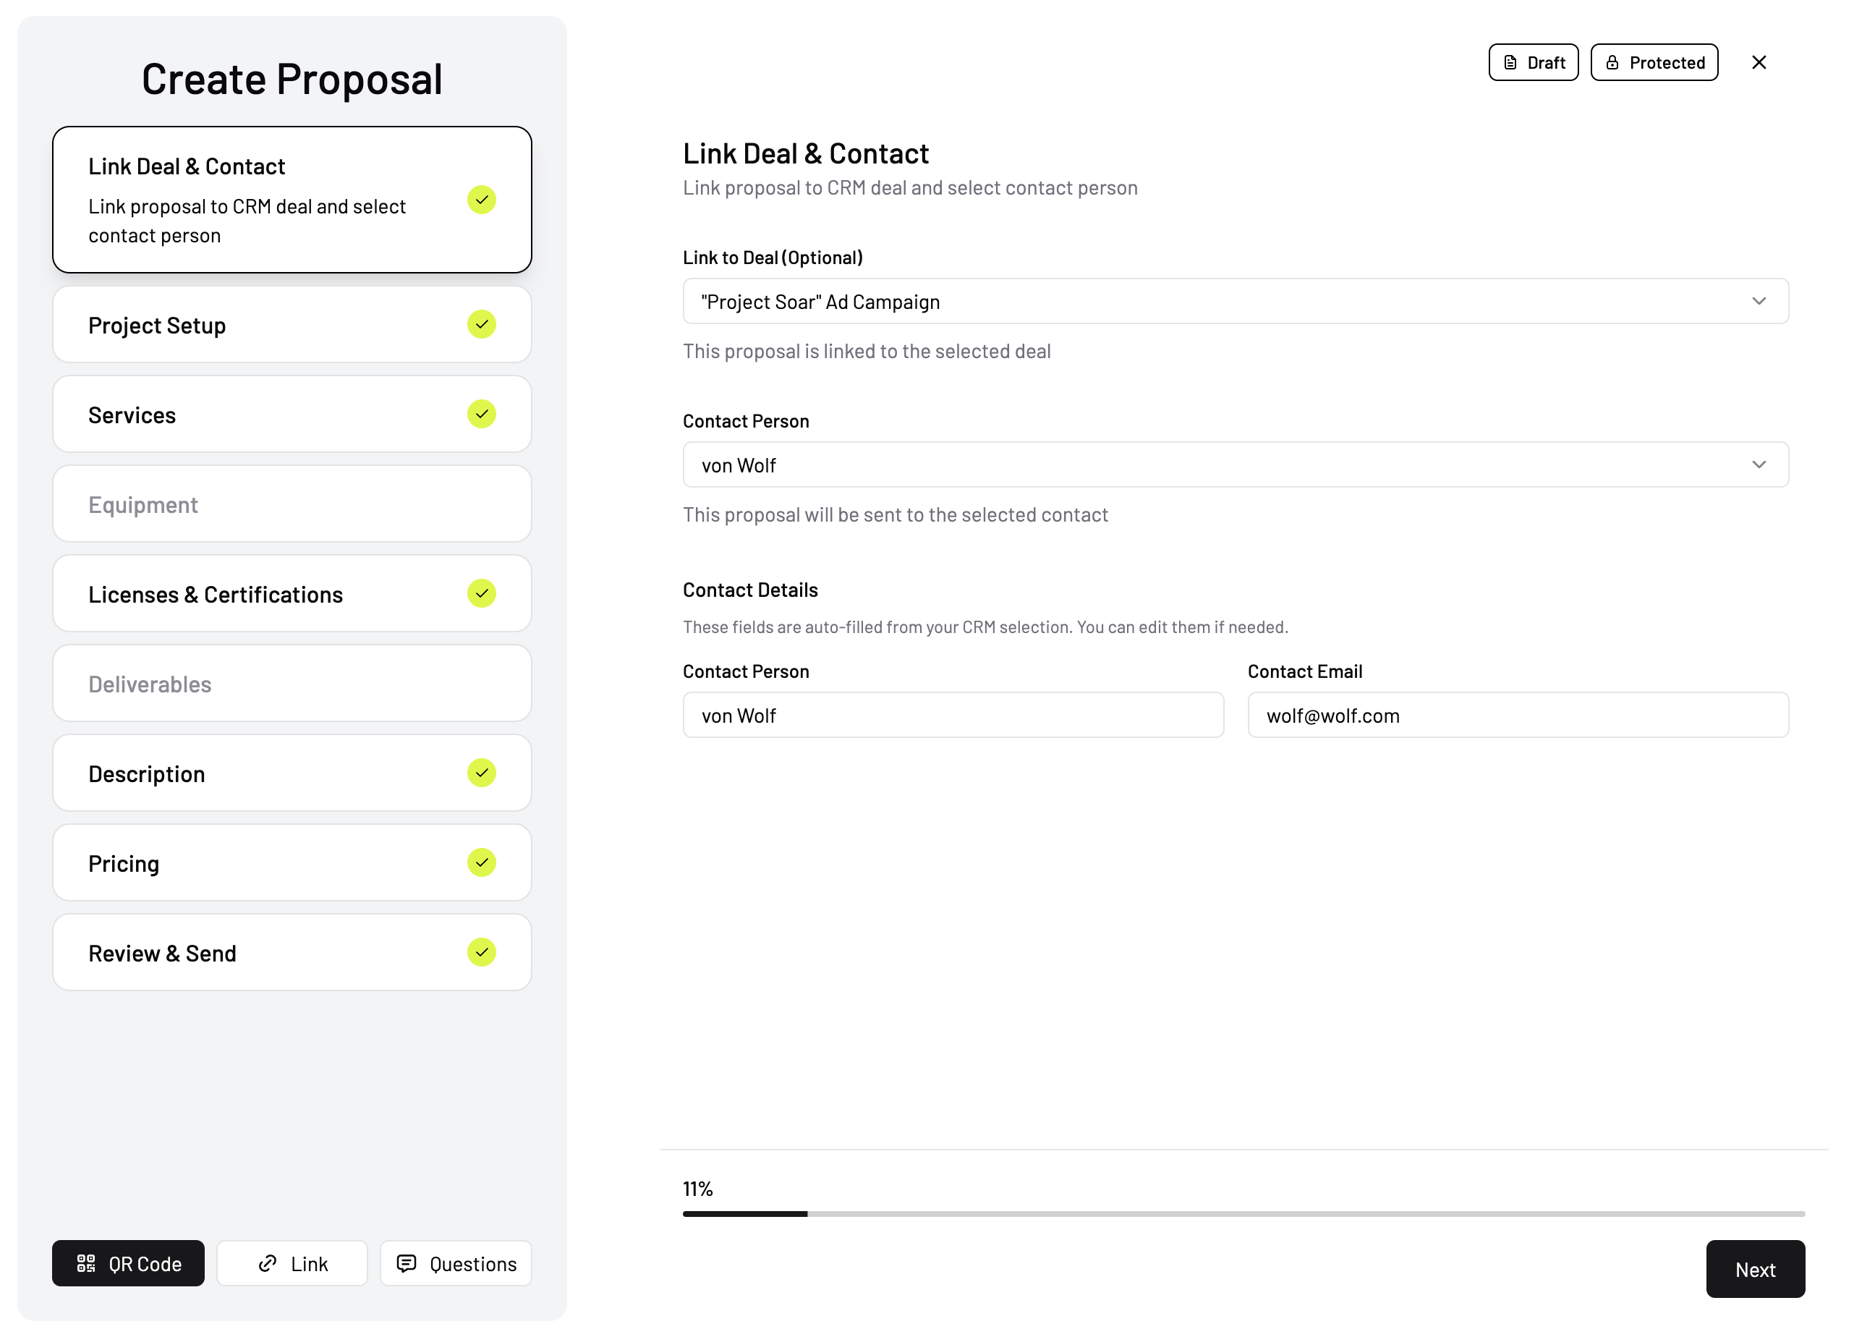Open the Contact Person dropdown
The width and height of the screenshot is (1875, 1337).
[x=1235, y=465]
